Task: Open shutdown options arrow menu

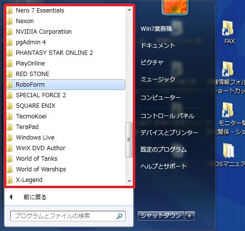Action: pos(190,216)
